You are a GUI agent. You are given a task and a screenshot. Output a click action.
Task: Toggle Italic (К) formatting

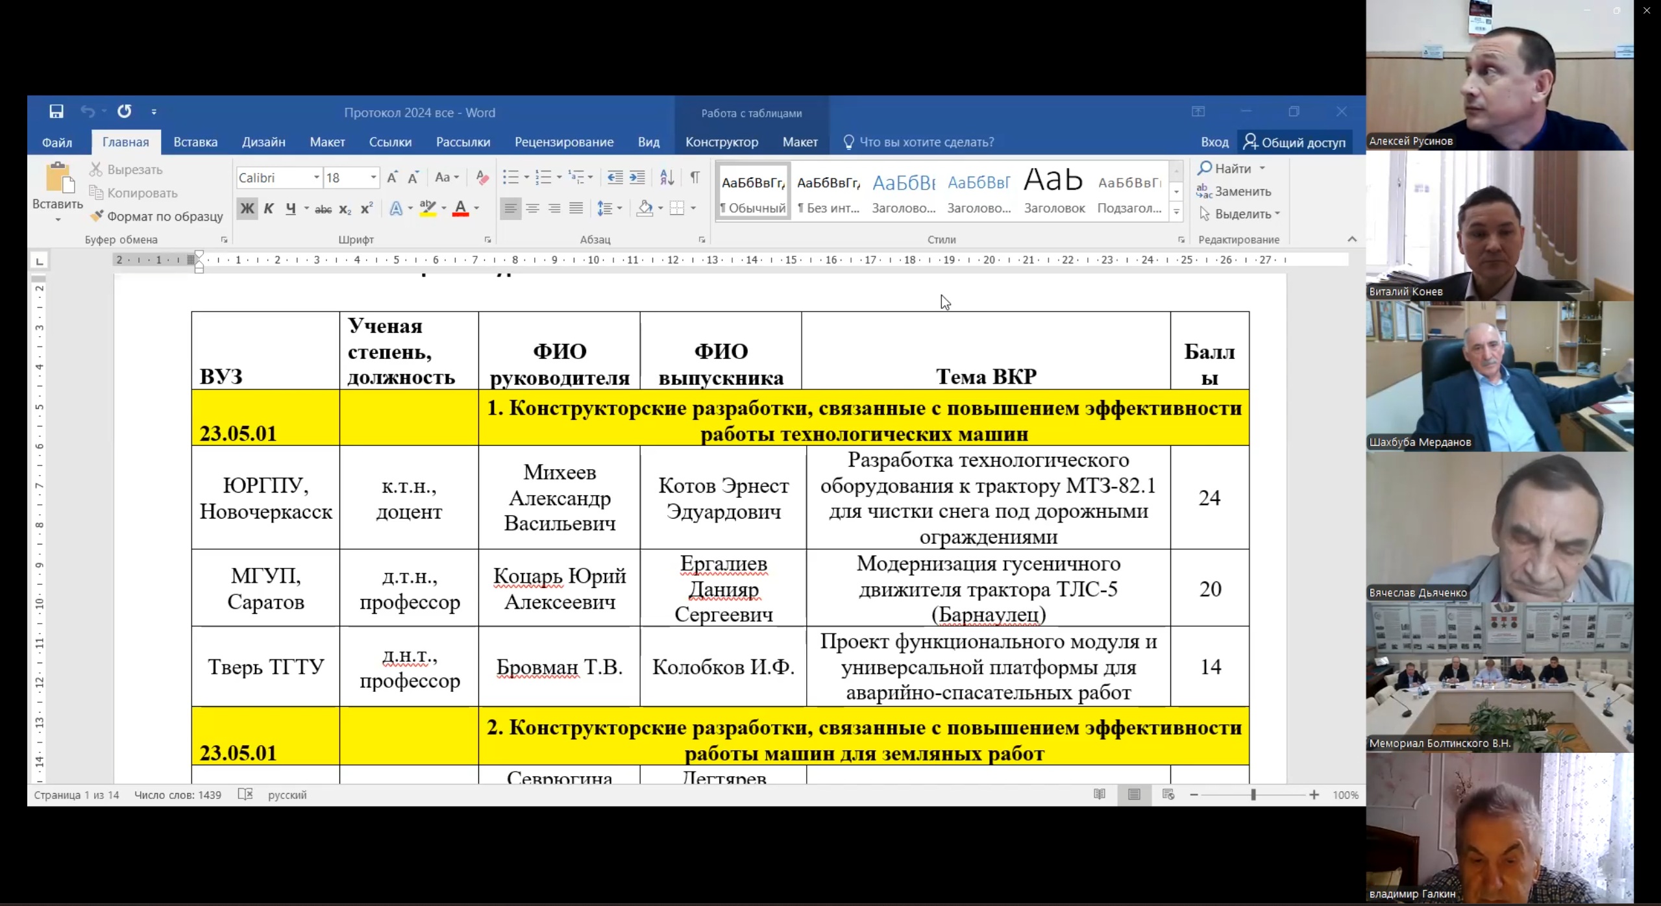(x=269, y=208)
